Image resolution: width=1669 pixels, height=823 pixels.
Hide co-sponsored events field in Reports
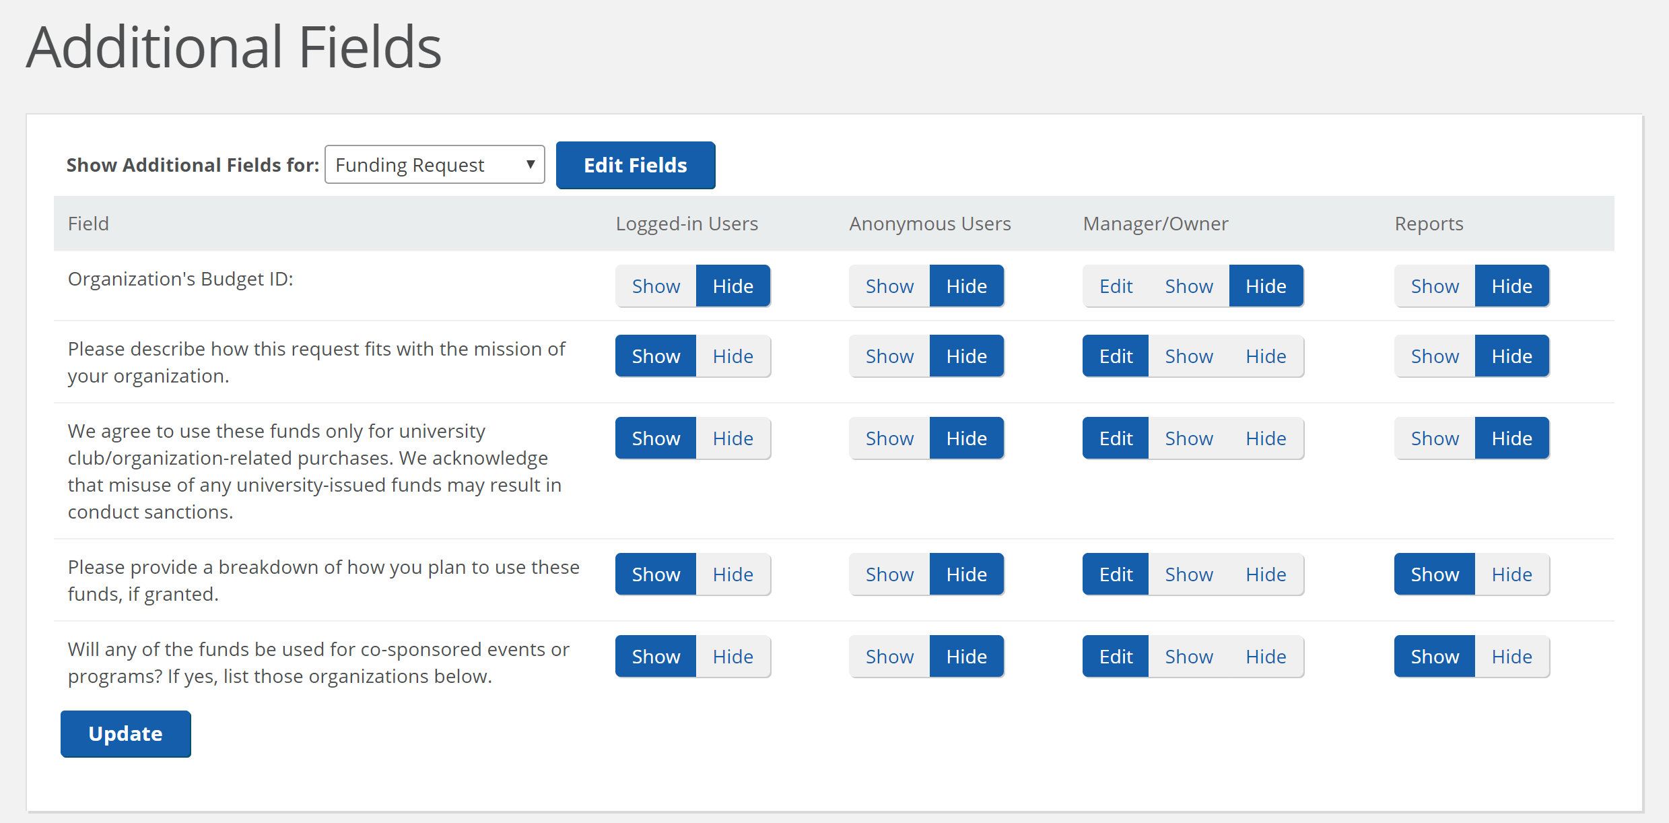[1512, 657]
